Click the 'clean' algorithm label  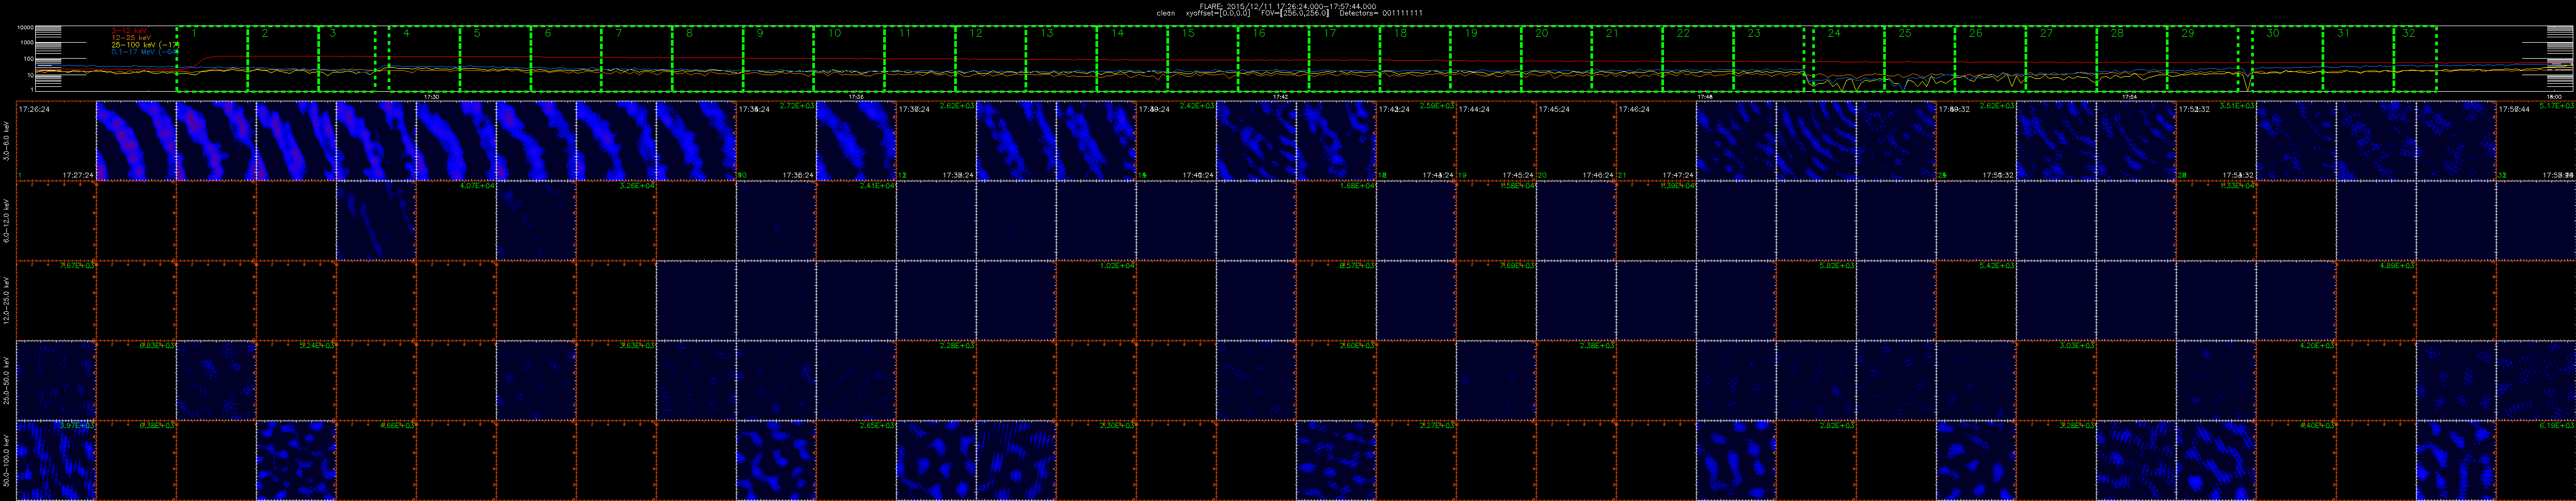(x=1165, y=13)
